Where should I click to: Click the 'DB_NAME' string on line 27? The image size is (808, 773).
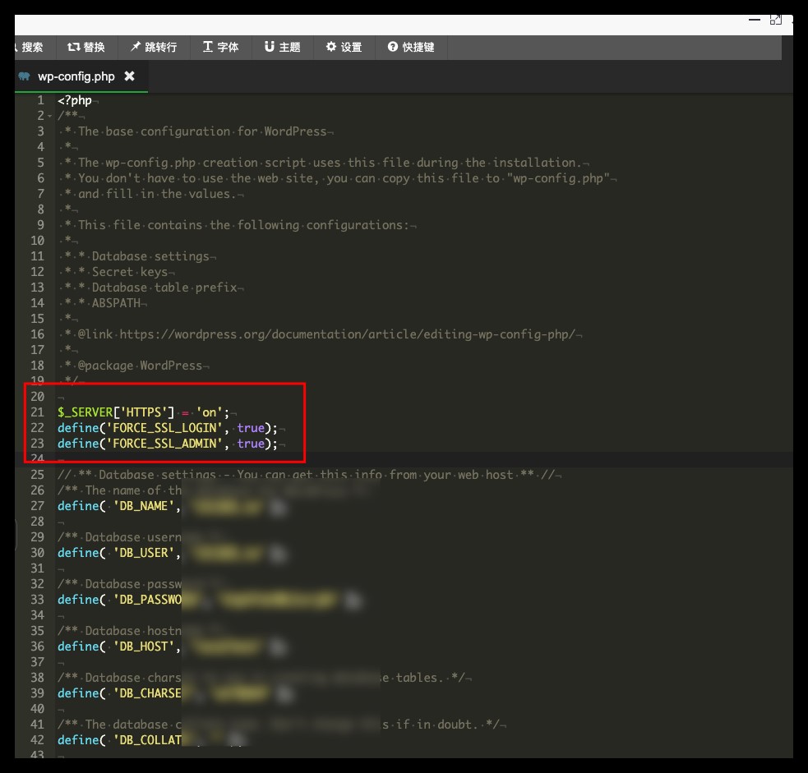pyautogui.click(x=145, y=506)
